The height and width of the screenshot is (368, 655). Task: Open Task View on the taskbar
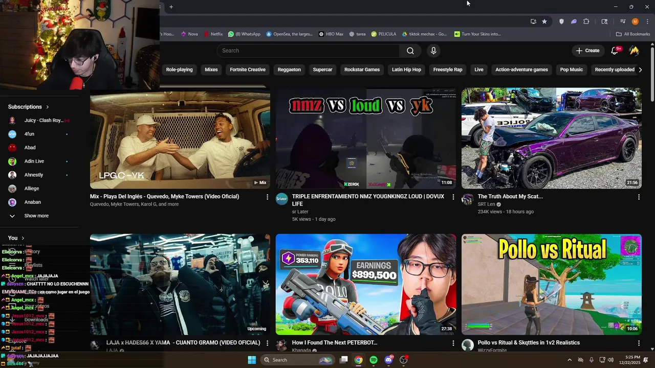tap(344, 360)
